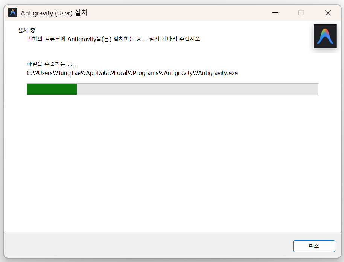The image size is (344, 262).
Task: Click the green installation progress bar
Action: (x=172, y=89)
